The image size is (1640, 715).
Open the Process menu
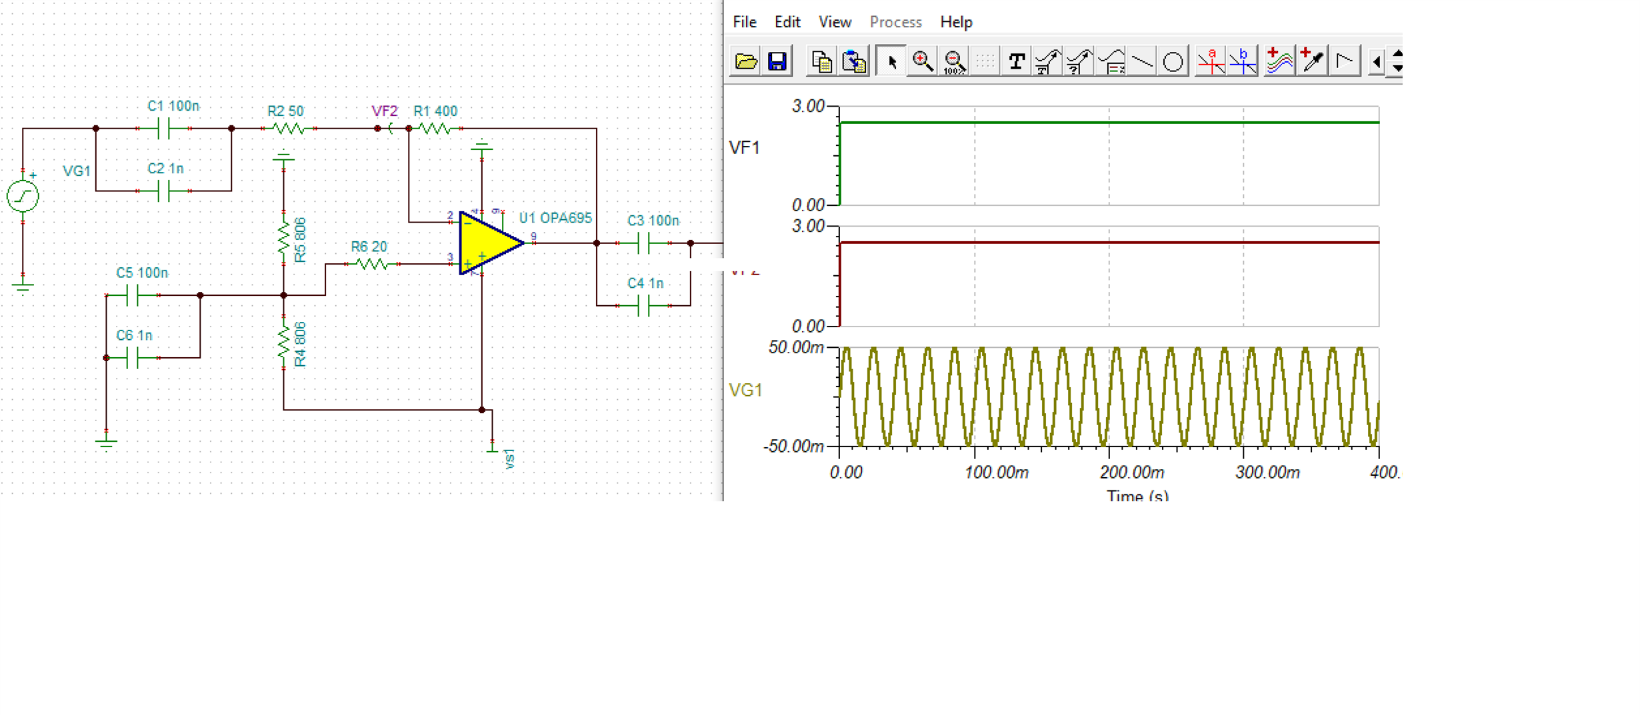coord(895,22)
